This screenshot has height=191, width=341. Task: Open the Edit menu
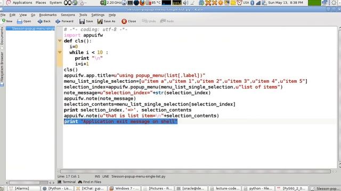12,15
